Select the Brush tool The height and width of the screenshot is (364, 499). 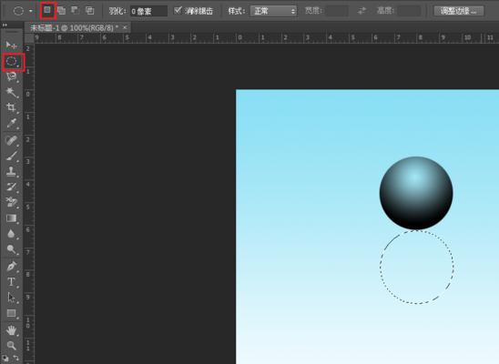tap(12, 156)
